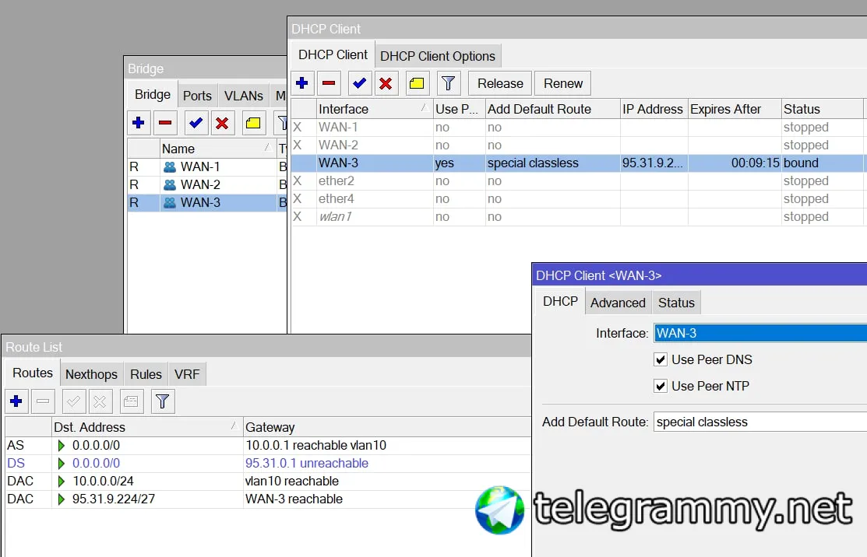867x557 pixels.
Task: Select WAN-3 row in DHCP Client list
Action: pos(578,163)
